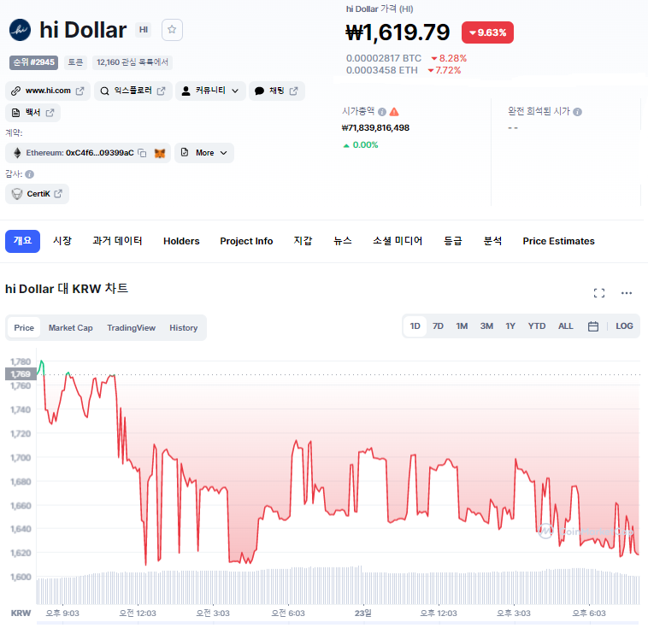Switch chart to TradingView
Viewport: 648px width, 634px height.
point(132,328)
